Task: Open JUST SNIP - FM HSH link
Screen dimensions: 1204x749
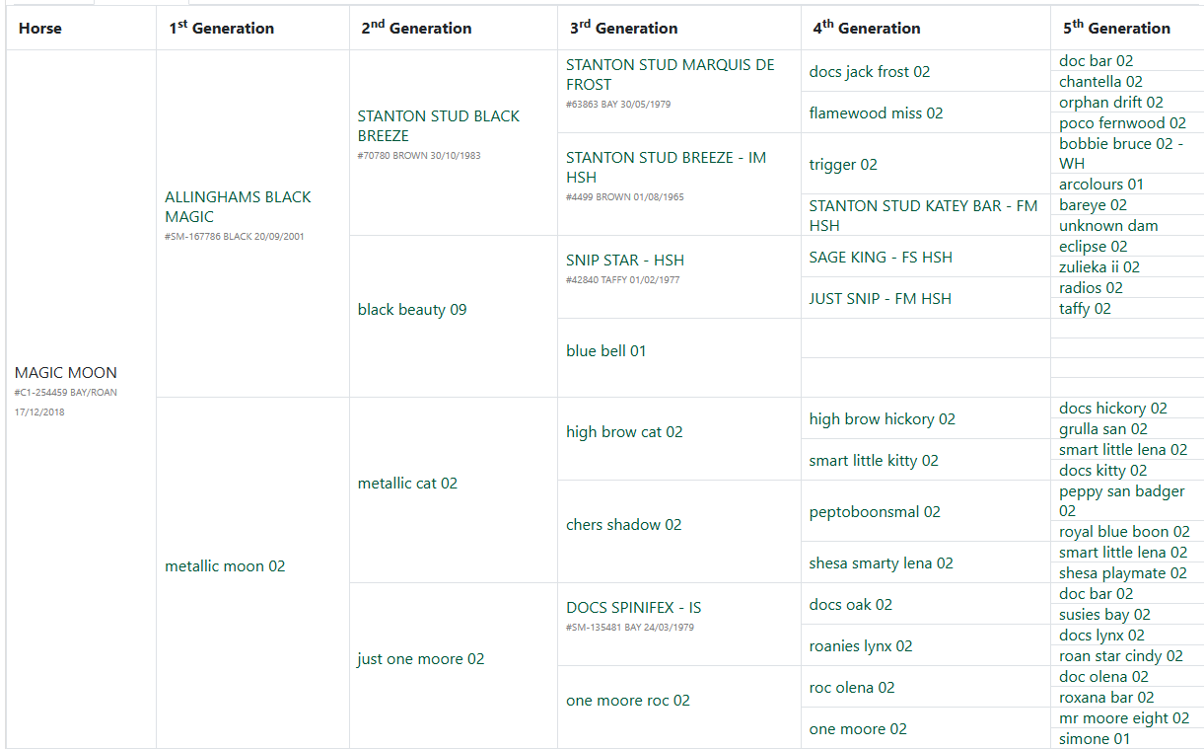Action: click(880, 298)
